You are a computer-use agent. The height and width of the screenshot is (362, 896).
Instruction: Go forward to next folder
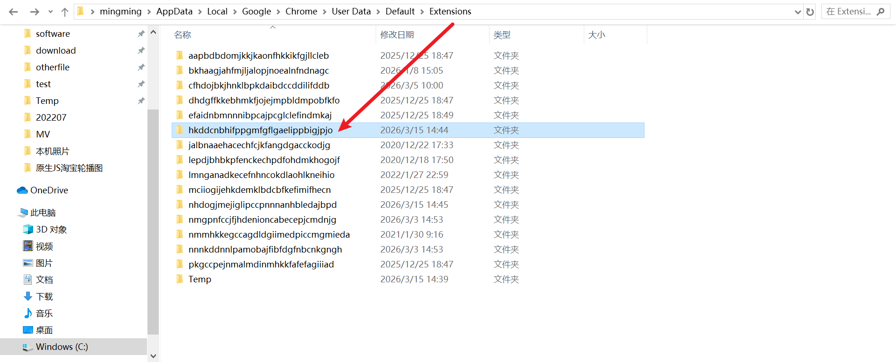coord(35,12)
